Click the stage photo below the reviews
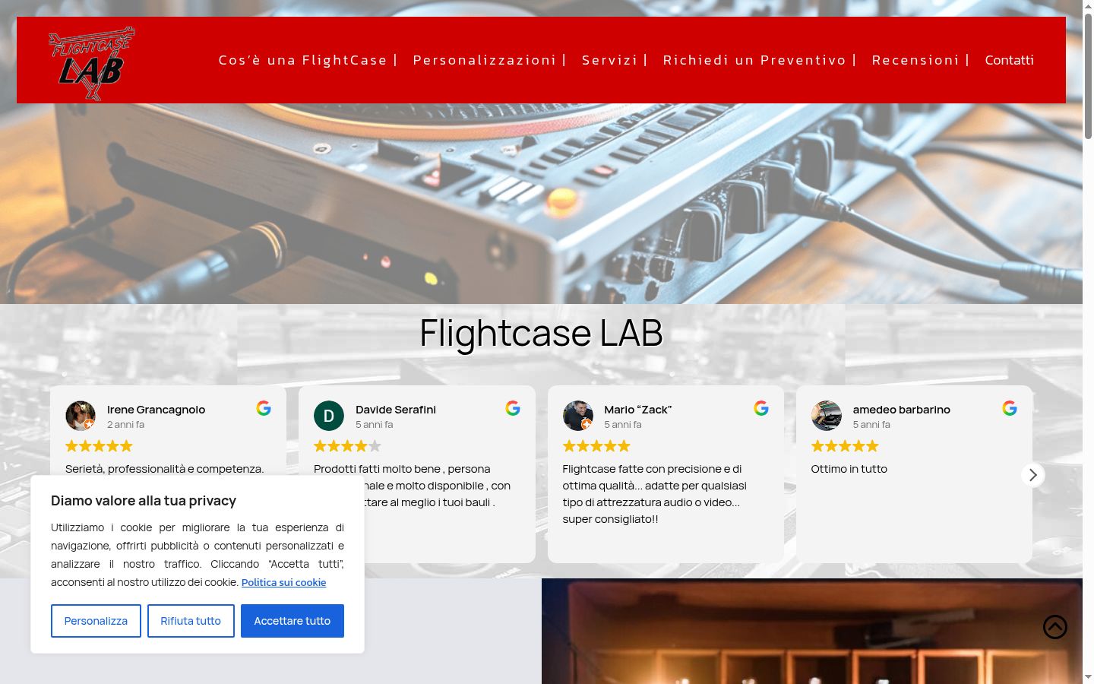This screenshot has width=1094, height=684. (812, 631)
